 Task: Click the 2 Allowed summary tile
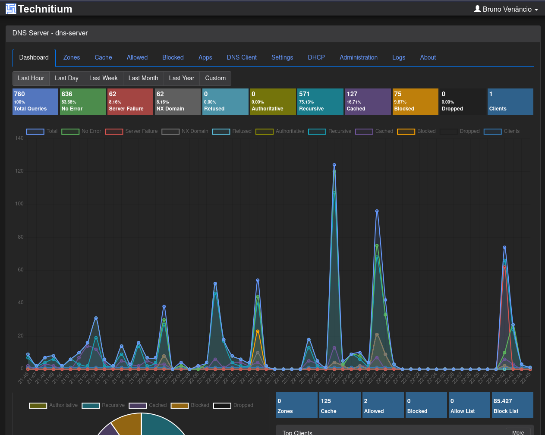coord(383,405)
